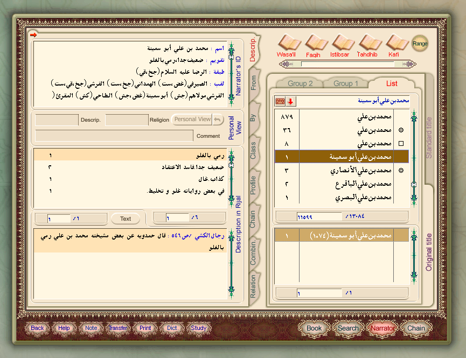Click bottom text pane scrollbar down arrow
Image resolution: width=466 pixels, height=358 pixels.
(x=231, y=289)
